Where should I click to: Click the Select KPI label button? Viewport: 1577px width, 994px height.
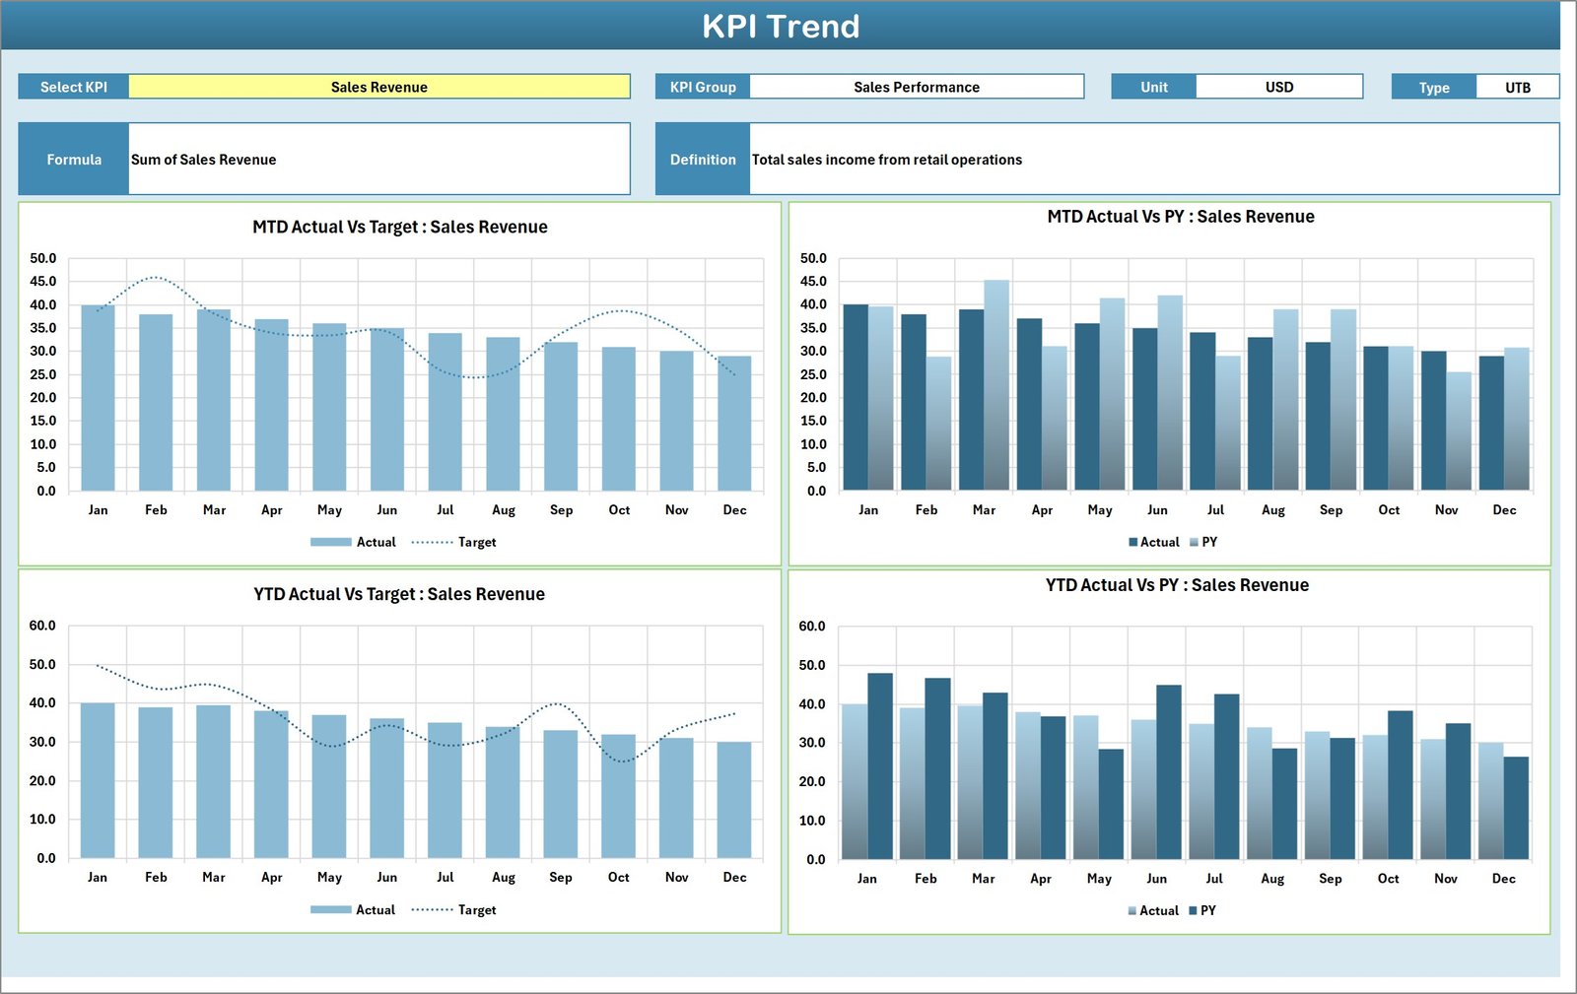73,87
